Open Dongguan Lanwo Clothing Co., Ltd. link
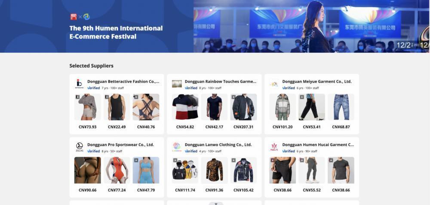The width and height of the screenshot is (430, 205). [218, 145]
